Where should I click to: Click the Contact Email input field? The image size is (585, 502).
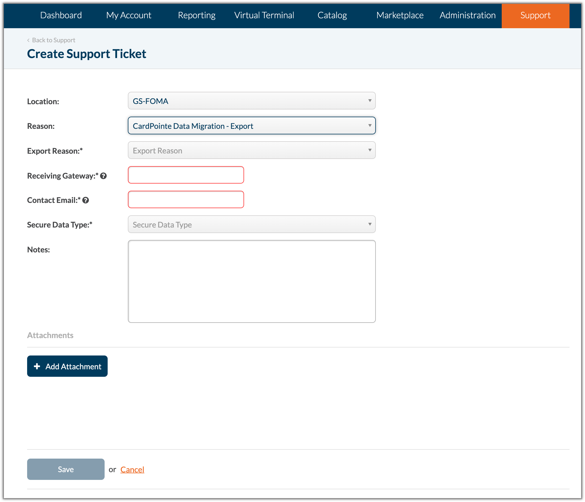click(186, 200)
